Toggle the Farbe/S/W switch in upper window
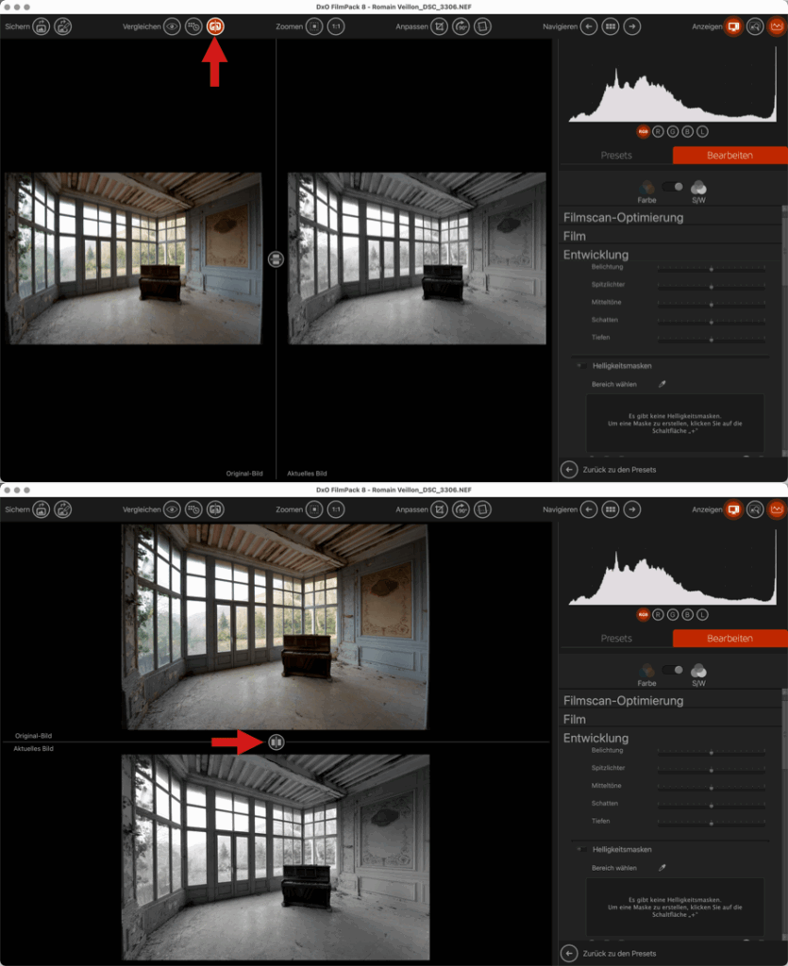The width and height of the screenshot is (788, 966). pyautogui.click(x=672, y=187)
